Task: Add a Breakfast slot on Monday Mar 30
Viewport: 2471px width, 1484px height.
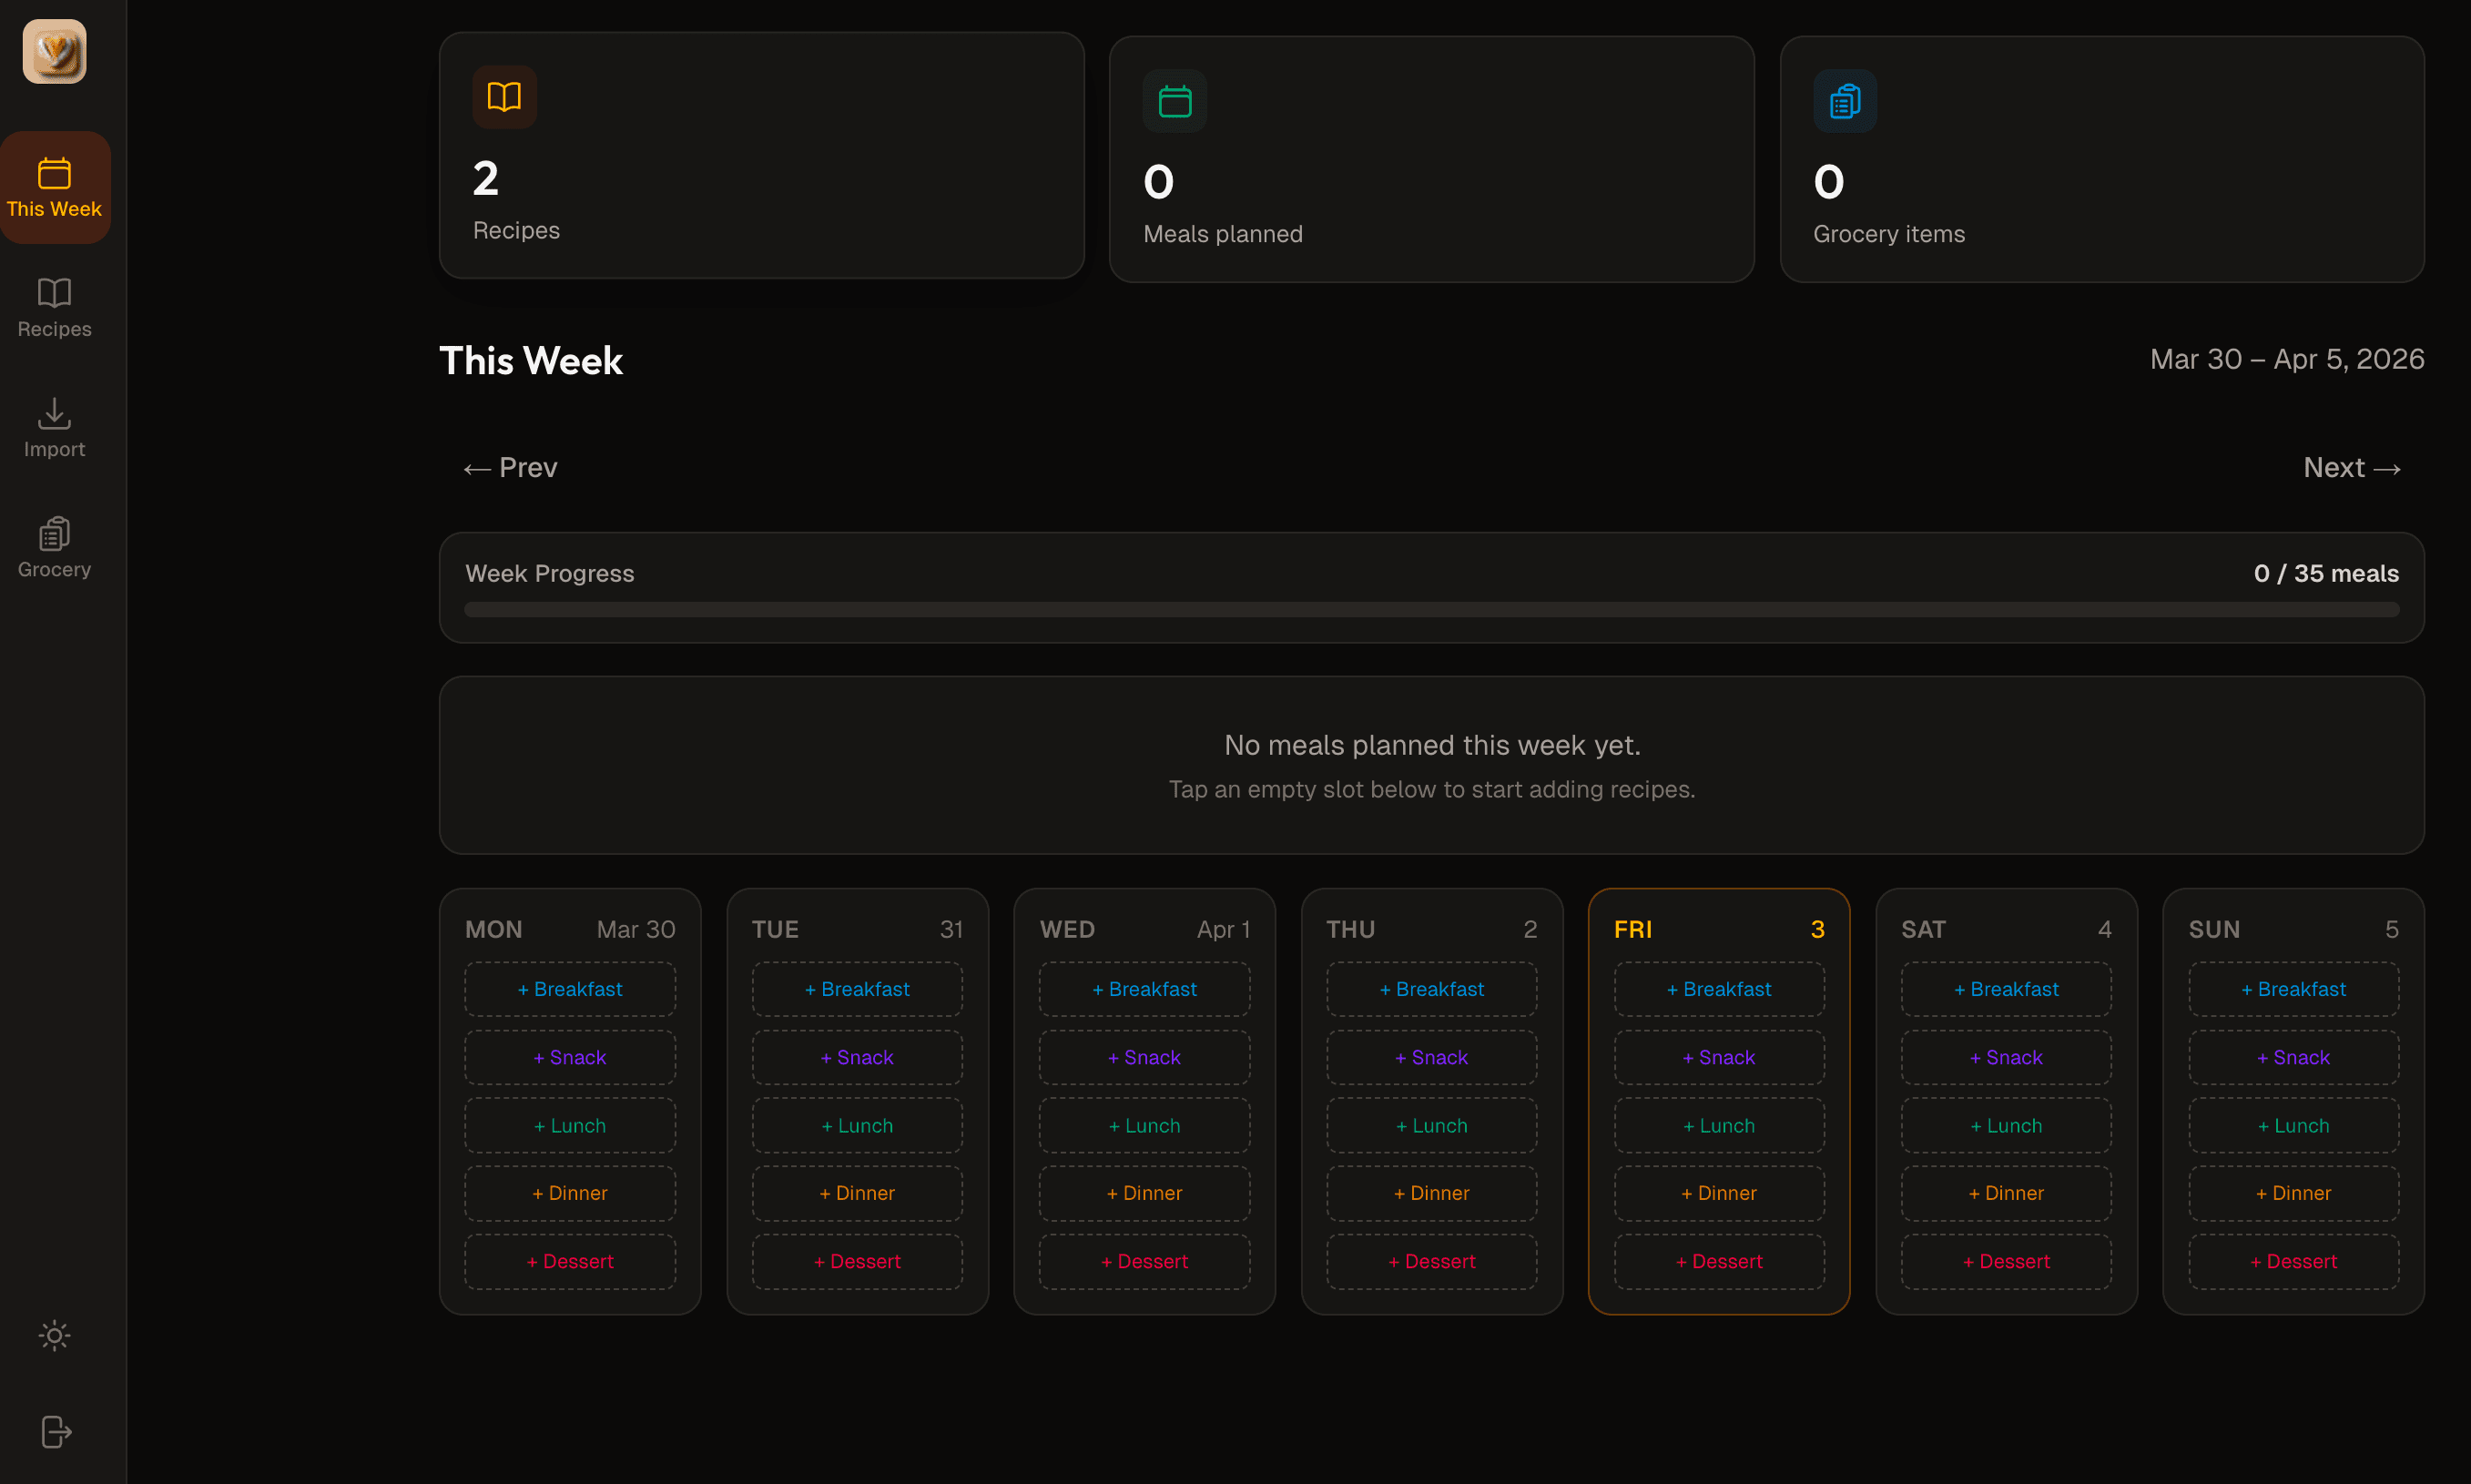Action: tap(570, 989)
